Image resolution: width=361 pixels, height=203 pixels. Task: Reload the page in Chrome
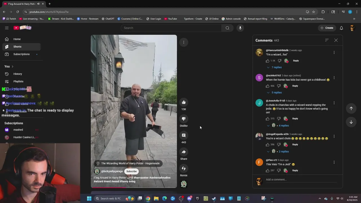click(17, 12)
